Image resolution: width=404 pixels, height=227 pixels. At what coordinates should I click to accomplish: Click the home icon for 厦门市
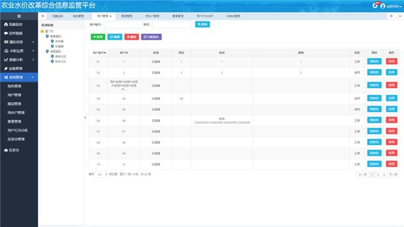[43, 31]
